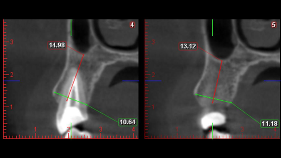Click the green width line in slice 5
281x158 pixels.
214,99
